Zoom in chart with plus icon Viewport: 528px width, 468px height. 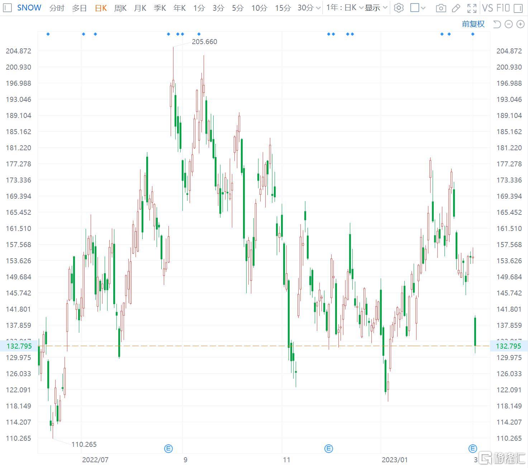(x=520, y=24)
